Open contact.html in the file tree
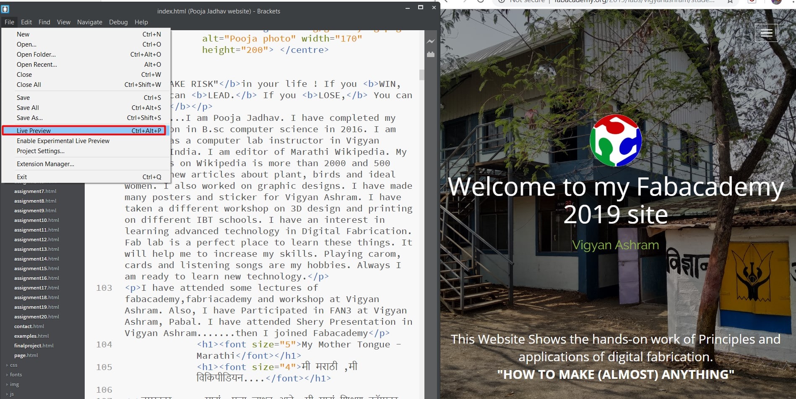This screenshot has width=796, height=399. coord(29,326)
